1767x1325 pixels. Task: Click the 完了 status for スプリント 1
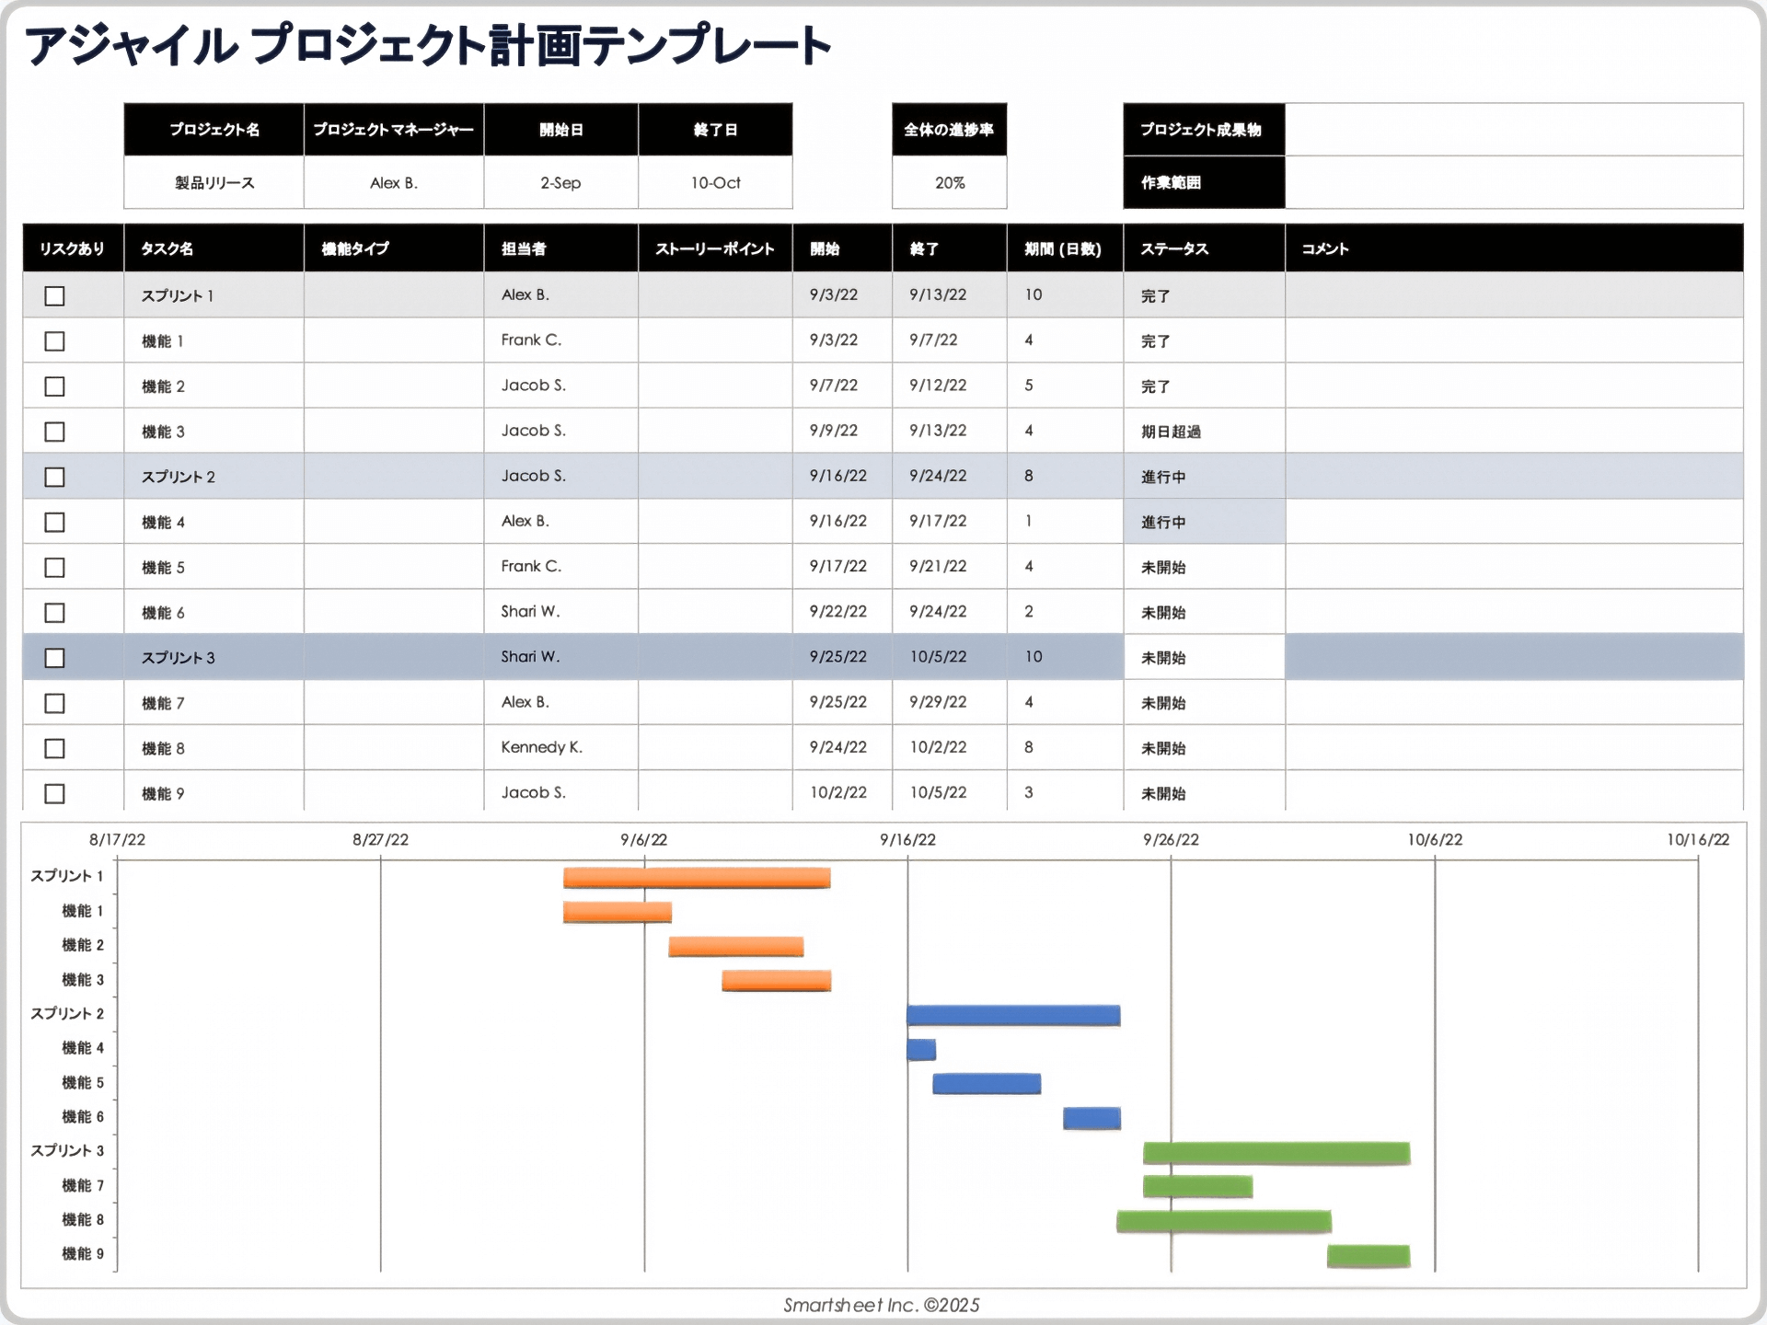click(x=1156, y=295)
